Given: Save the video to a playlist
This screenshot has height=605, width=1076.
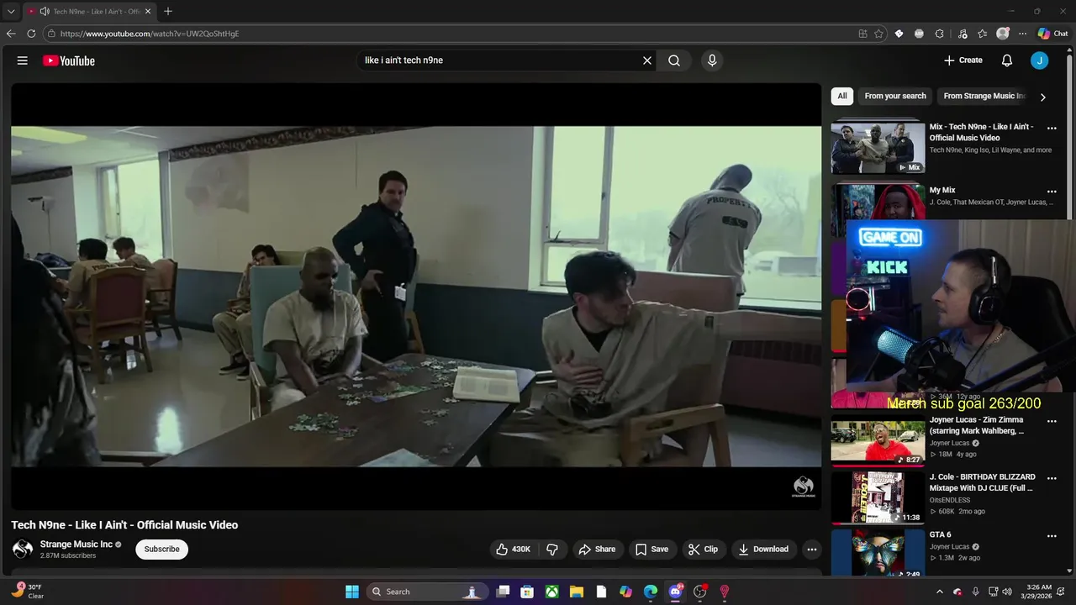Looking at the screenshot, I should (651, 550).
